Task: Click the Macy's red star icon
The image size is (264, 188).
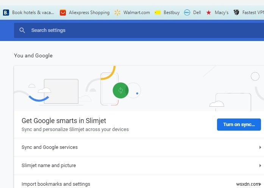Action: 209,13
